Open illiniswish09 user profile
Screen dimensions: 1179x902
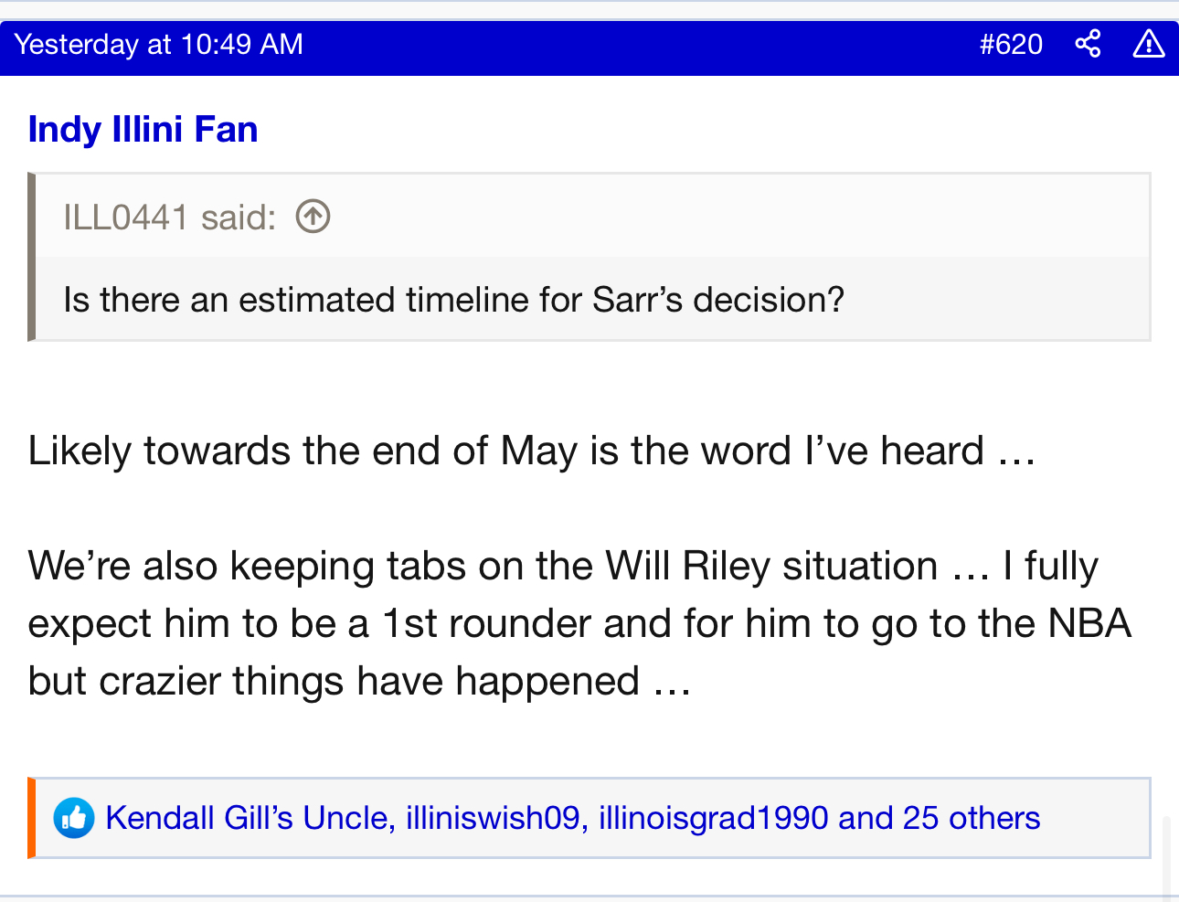(493, 818)
